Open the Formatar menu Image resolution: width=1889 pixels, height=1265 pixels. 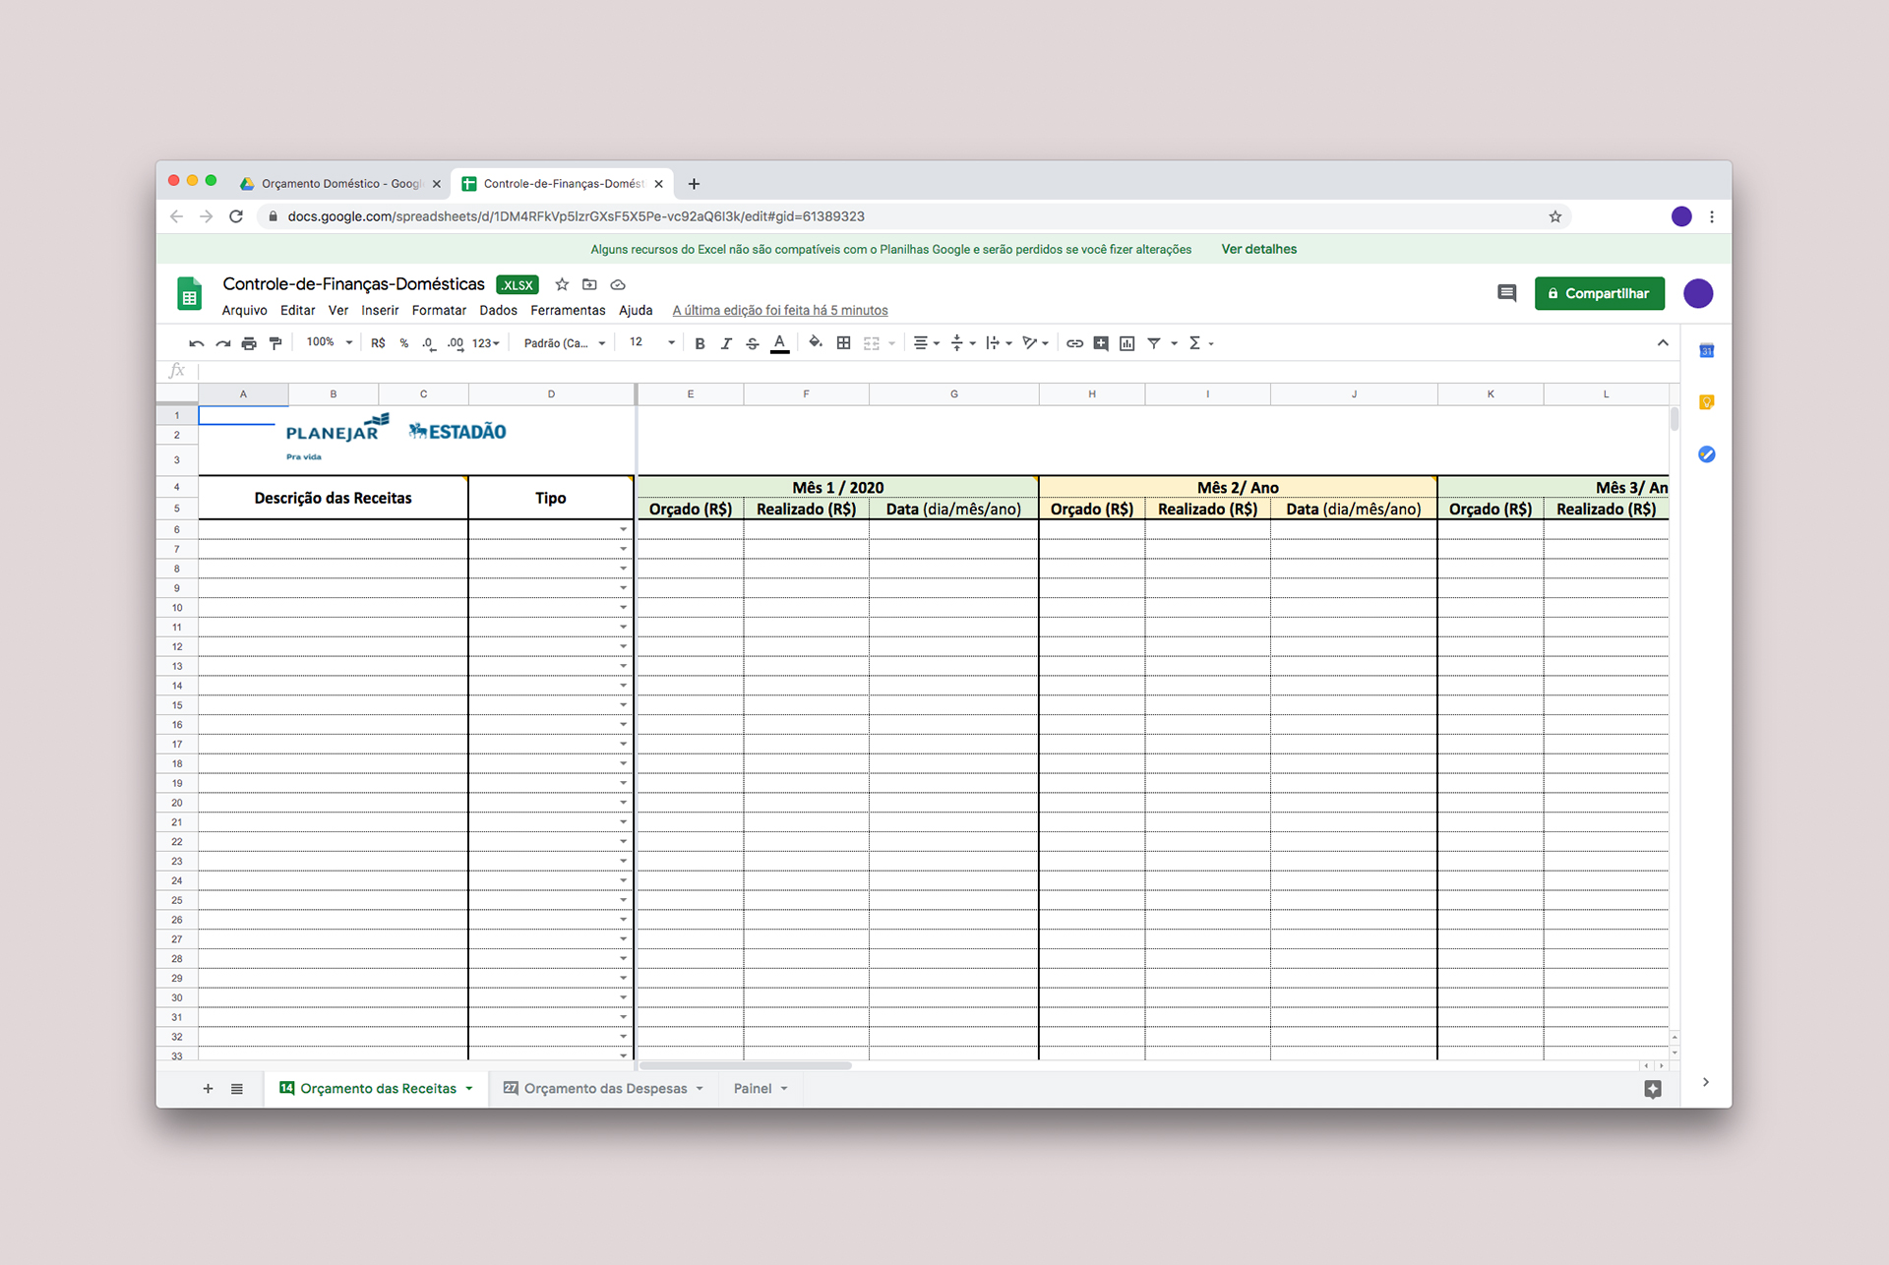[439, 310]
